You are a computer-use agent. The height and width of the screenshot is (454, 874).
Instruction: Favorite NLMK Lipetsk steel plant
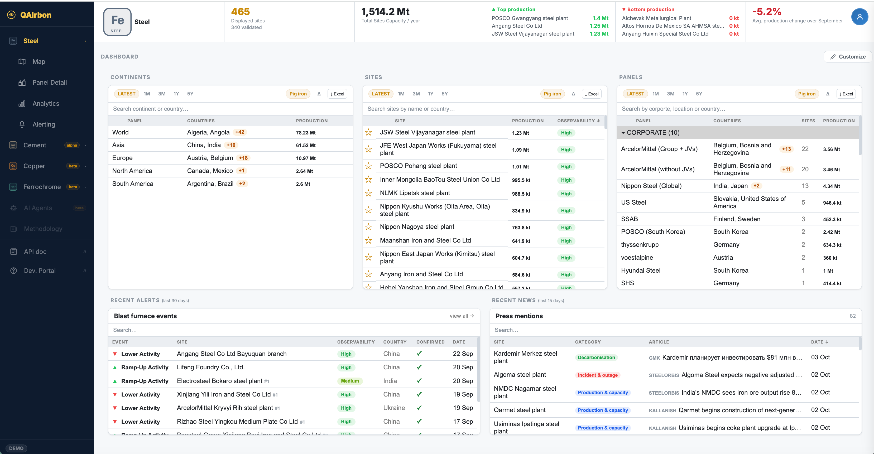pyautogui.click(x=368, y=193)
